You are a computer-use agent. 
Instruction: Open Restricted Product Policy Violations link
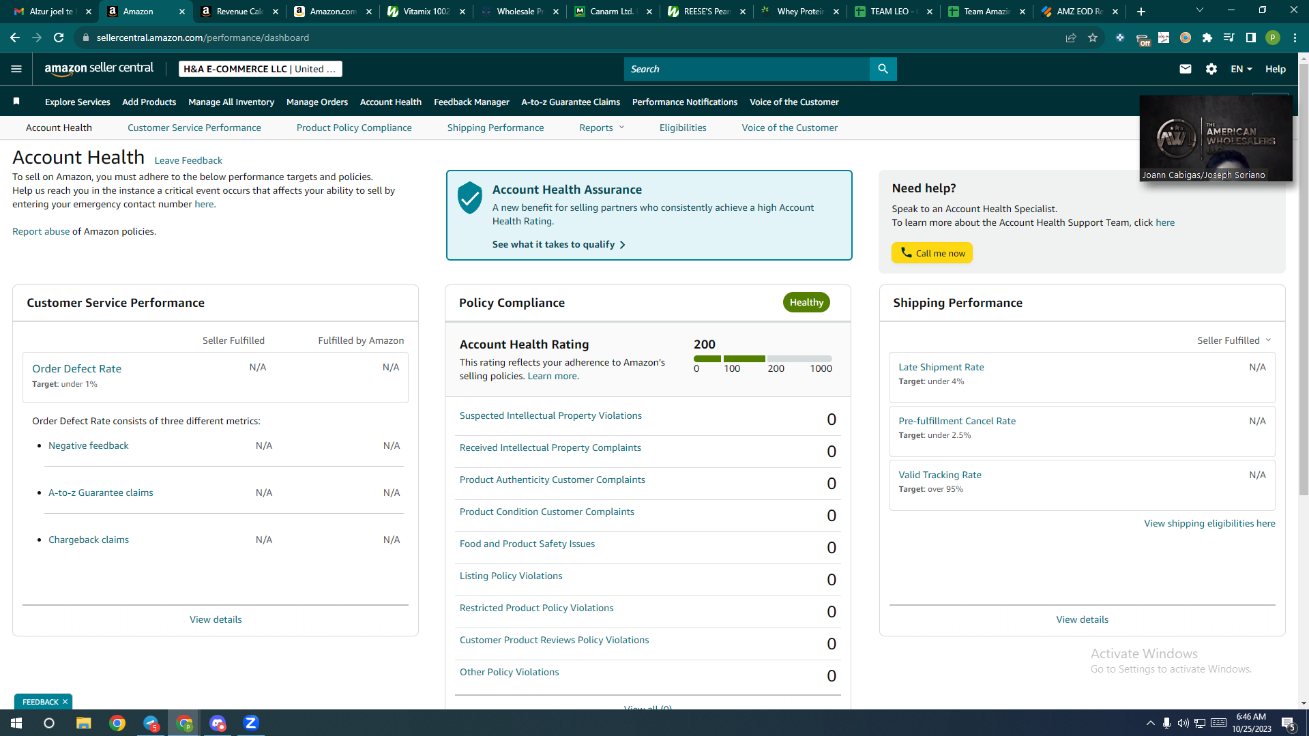click(536, 608)
